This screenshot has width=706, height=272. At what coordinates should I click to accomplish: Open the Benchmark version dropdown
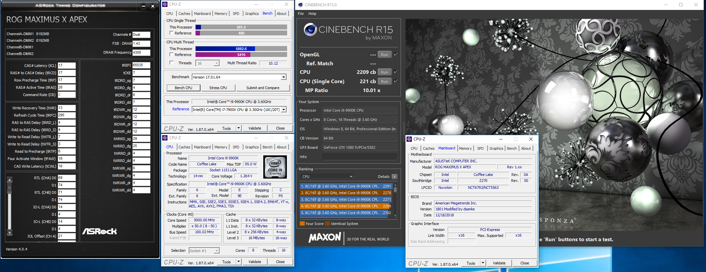[x=284, y=77]
